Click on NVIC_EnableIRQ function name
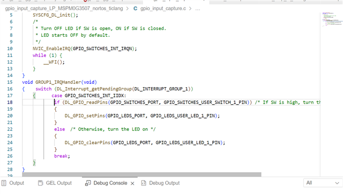This screenshot has width=343, height=194. 51,49
